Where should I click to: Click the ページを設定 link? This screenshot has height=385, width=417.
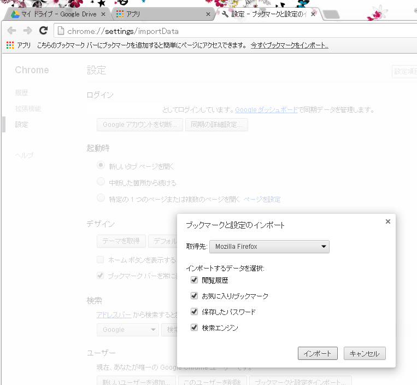pos(262,200)
